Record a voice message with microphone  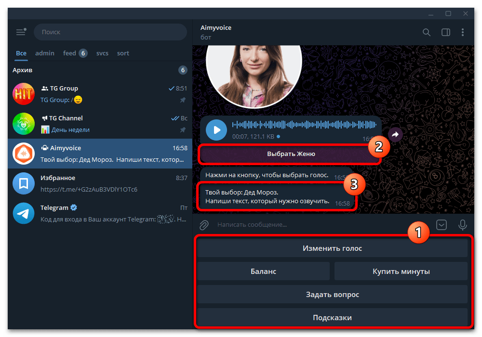pyautogui.click(x=463, y=225)
